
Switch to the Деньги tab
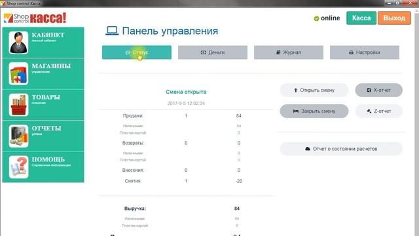pos(213,52)
